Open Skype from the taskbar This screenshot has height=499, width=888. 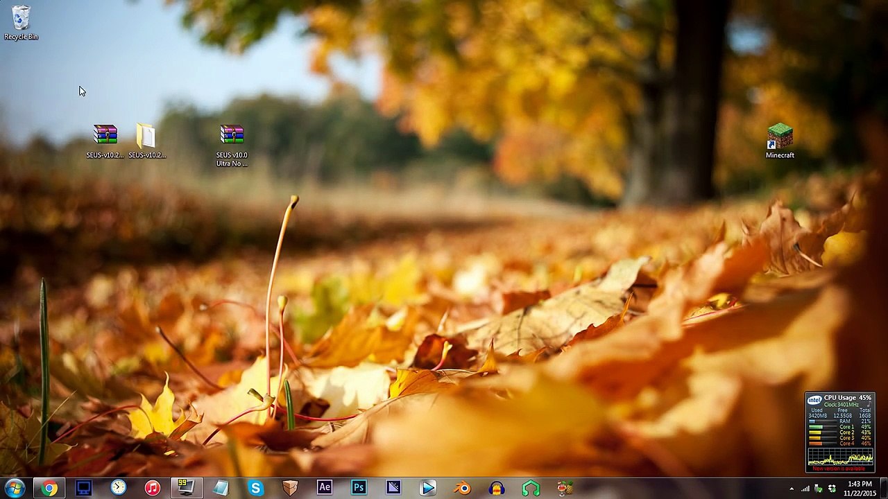255,488
